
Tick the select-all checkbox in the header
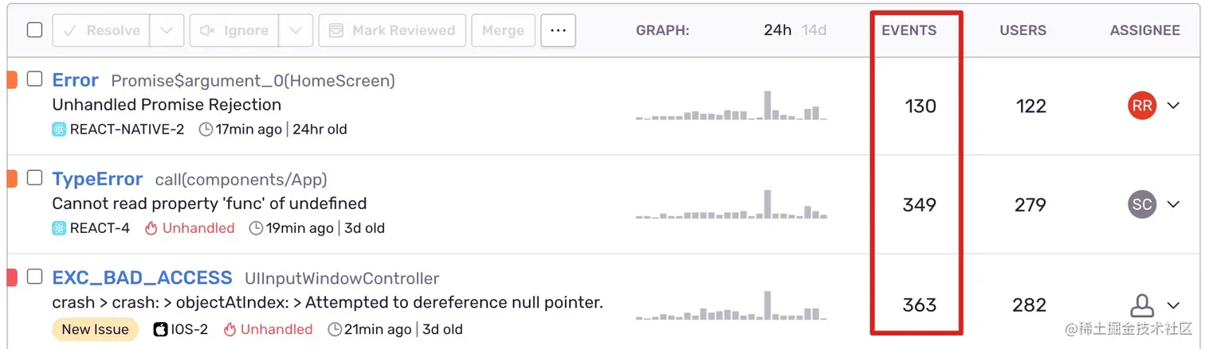coord(34,30)
